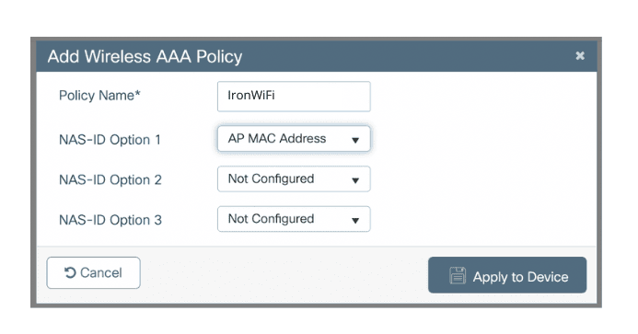Focus the Policy Name input field

coord(294,97)
